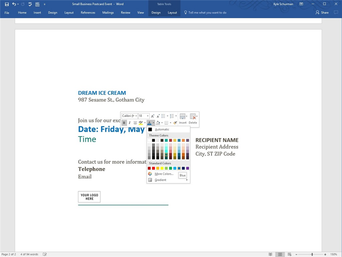The width and height of the screenshot is (342, 257).
Task: Switch to the Mailings ribbon tab
Action: [x=108, y=12]
